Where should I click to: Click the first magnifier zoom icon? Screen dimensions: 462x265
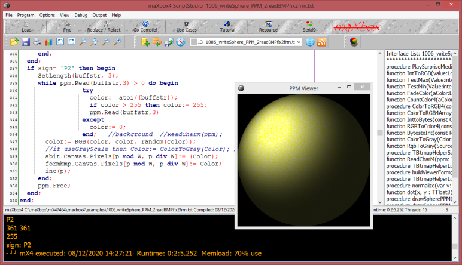[83, 42]
